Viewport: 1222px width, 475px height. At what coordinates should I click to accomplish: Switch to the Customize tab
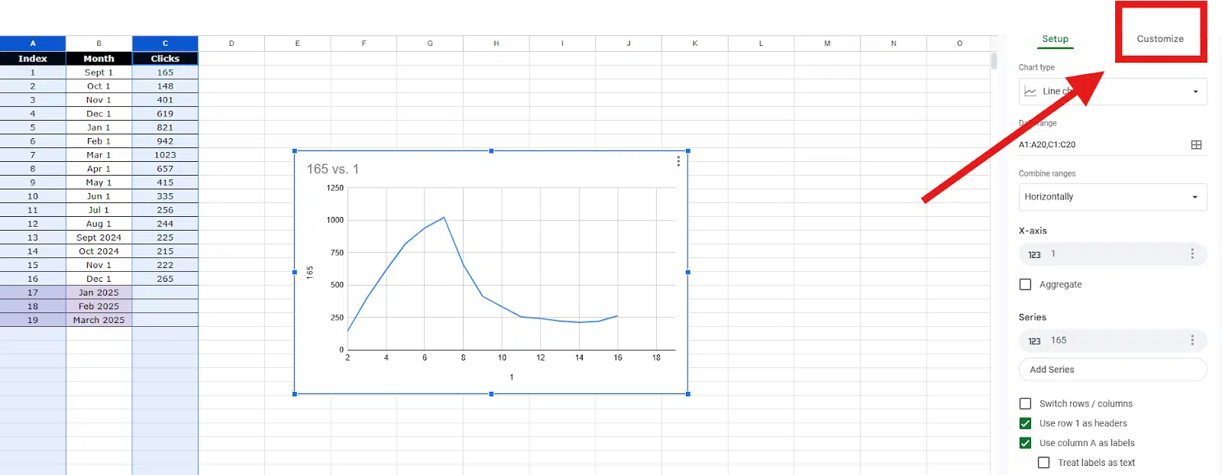[x=1160, y=39]
